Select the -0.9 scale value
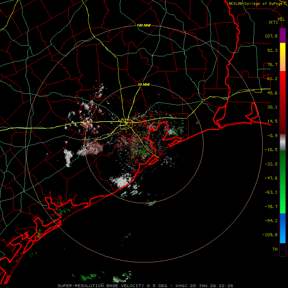This screenshot has width=288, height=288. coord(272,136)
